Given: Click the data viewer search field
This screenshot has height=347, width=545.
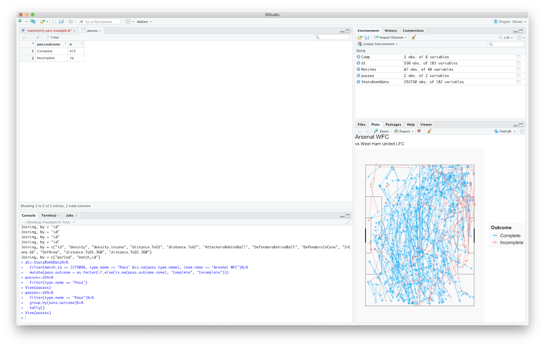Looking at the screenshot, I should 332,37.
